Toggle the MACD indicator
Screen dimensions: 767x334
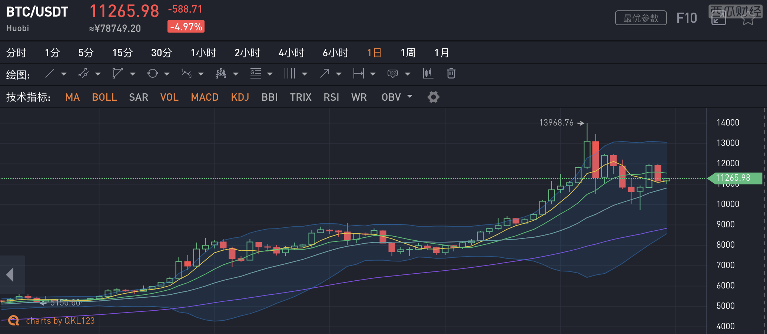click(205, 97)
